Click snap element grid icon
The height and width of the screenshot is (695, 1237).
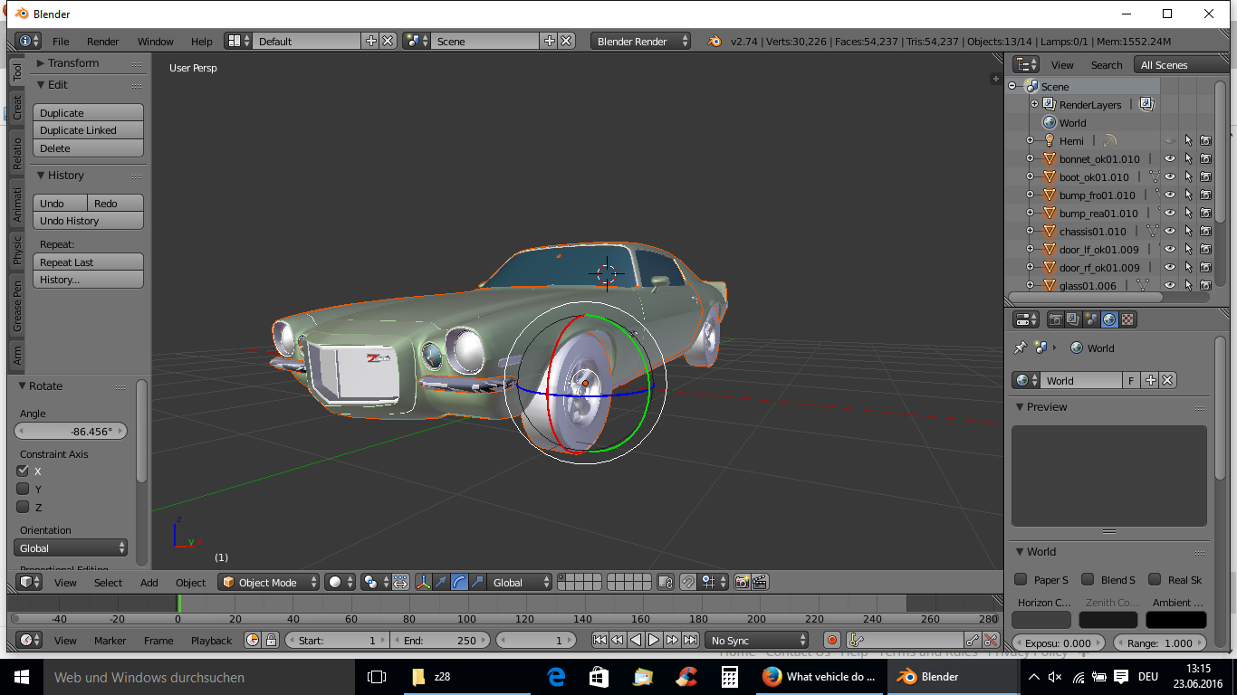pos(714,583)
